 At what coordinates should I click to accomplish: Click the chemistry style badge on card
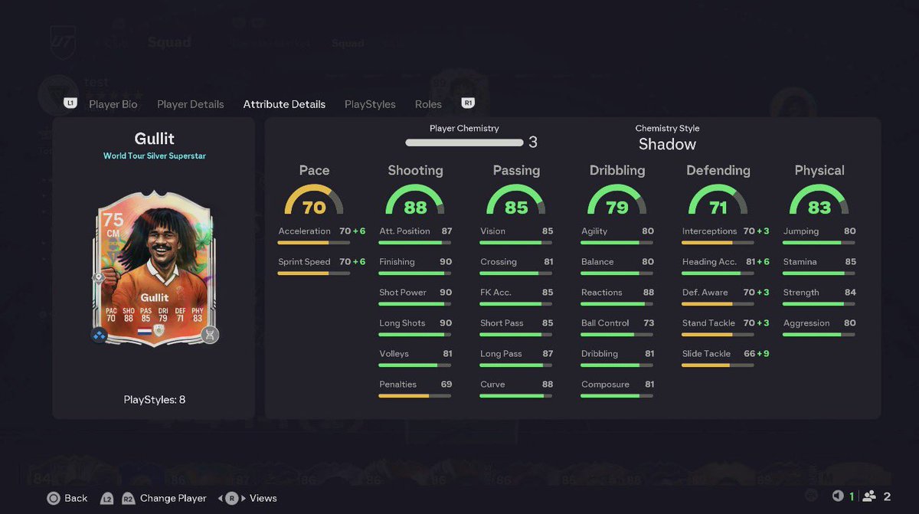99,335
